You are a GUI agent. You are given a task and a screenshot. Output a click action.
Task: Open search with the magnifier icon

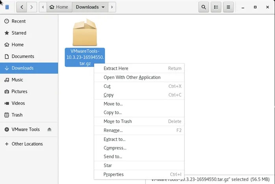pyautogui.click(x=204, y=7)
